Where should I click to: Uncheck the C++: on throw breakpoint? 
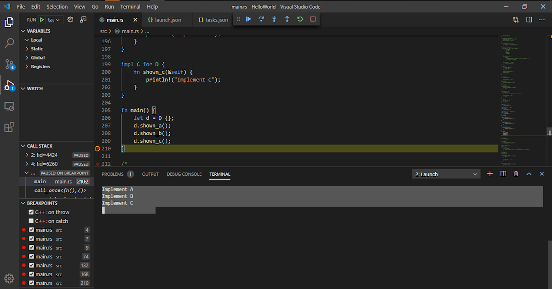click(x=31, y=212)
